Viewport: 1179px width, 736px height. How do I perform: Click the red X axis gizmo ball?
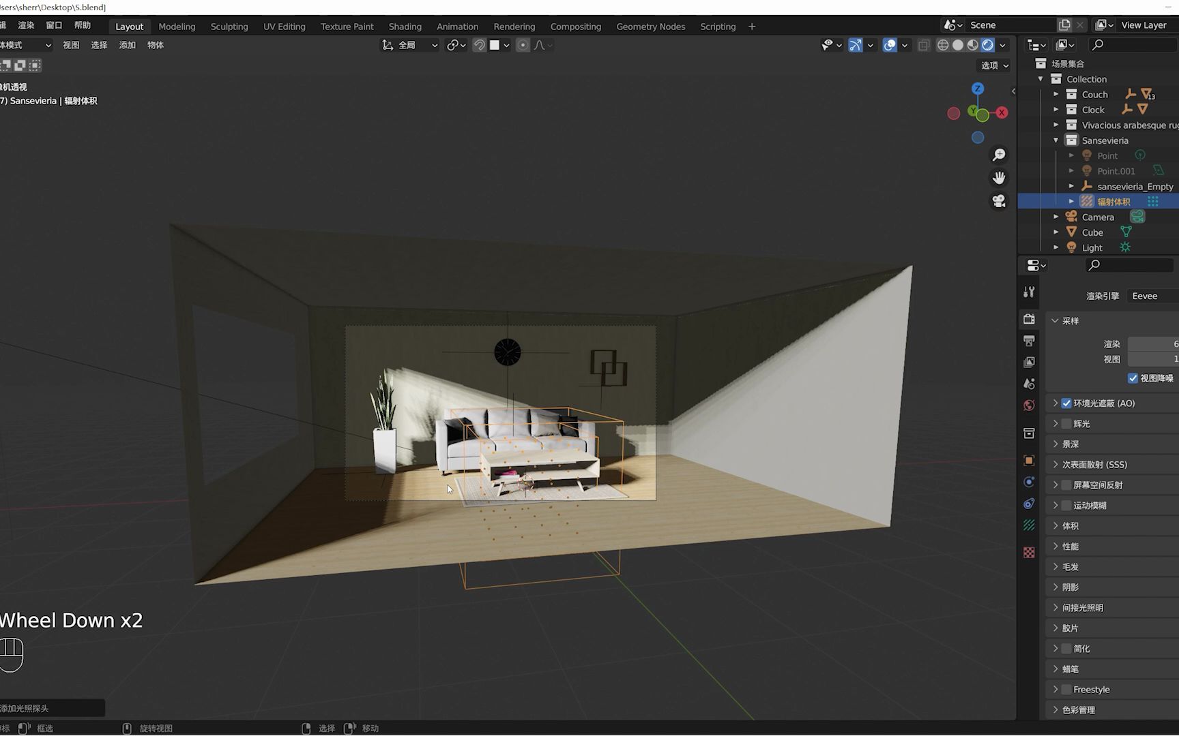click(1002, 112)
